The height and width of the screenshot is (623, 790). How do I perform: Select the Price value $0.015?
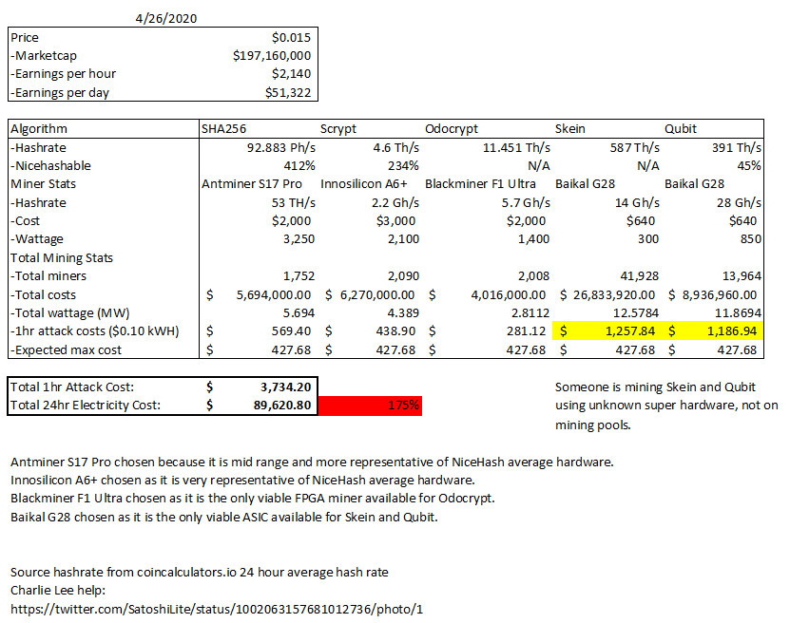(291, 37)
